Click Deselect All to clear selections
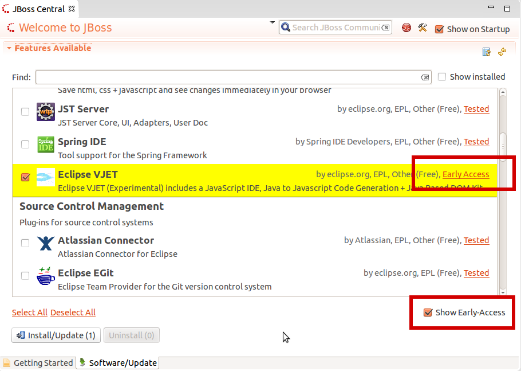This screenshot has width=521, height=371. (x=73, y=312)
